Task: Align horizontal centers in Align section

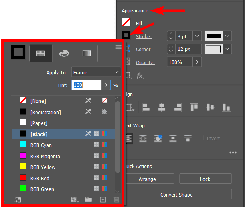Action: [x=162, y=107]
